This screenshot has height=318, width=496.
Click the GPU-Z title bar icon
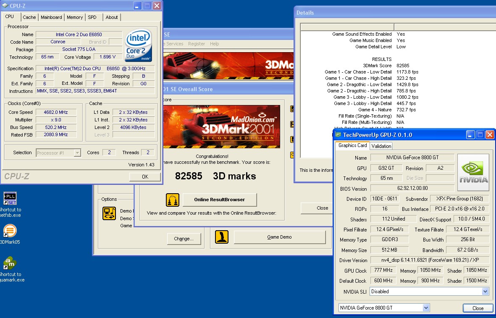coord(338,135)
